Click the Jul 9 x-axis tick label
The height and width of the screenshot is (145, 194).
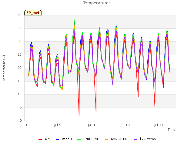(x=91, y=125)
